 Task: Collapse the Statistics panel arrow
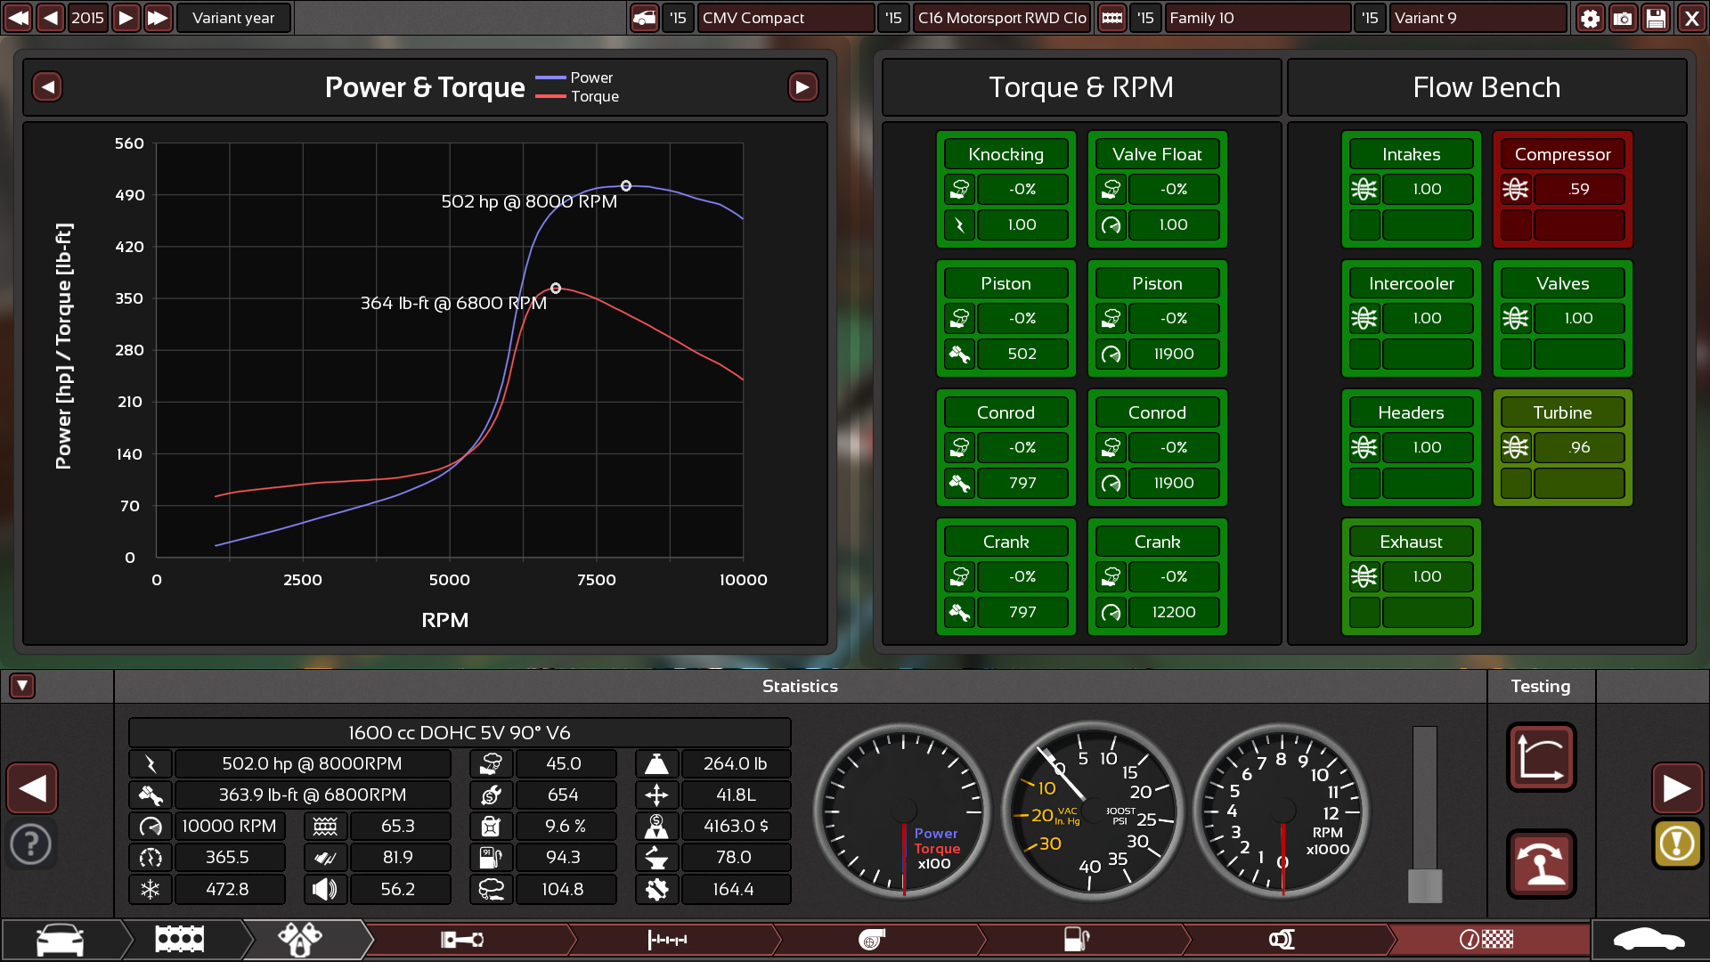pos(22,685)
